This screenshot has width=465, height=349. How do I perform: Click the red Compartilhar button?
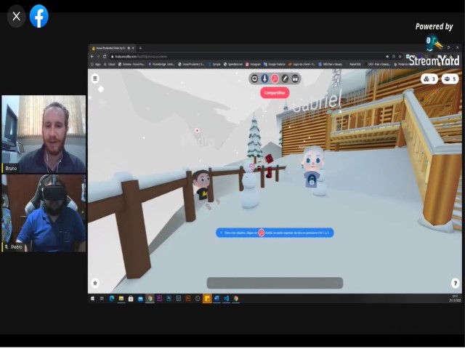pyautogui.click(x=275, y=93)
